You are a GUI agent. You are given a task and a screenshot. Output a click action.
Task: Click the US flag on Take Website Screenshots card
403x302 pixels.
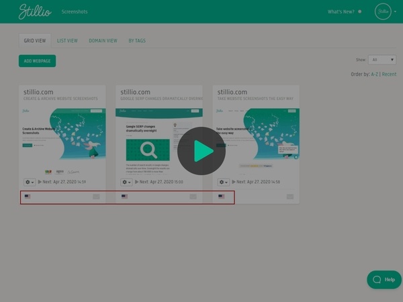pyautogui.click(x=221, y=197)
